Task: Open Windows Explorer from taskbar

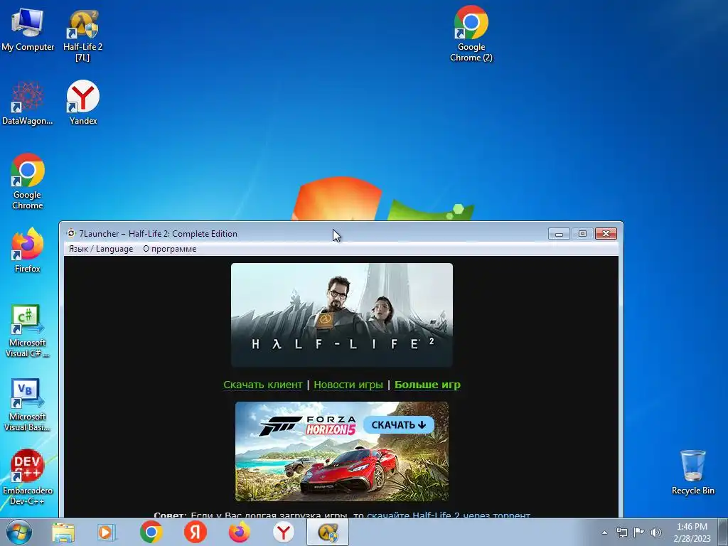Action: (63, 532)
